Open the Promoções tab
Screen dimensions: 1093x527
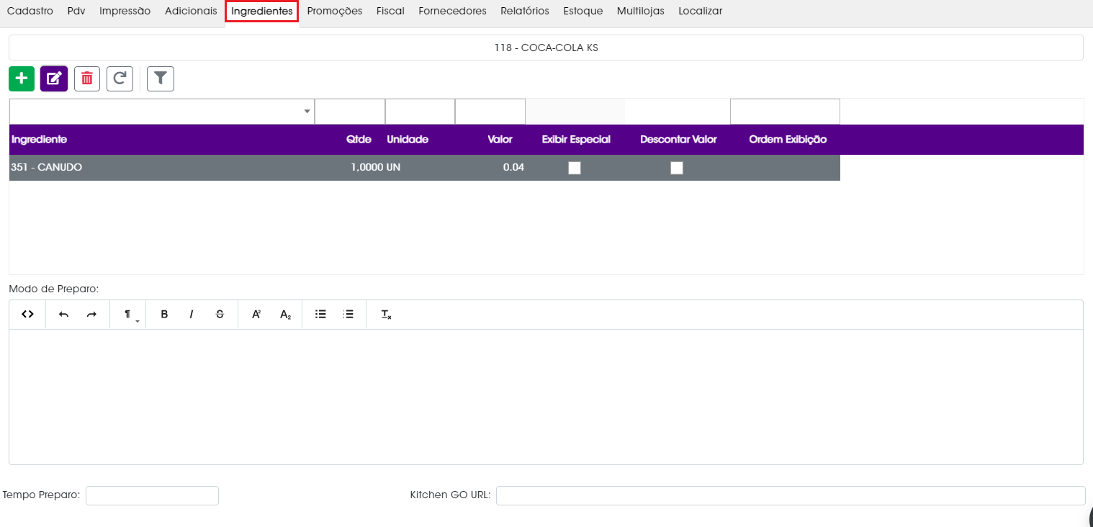(335, 11)
